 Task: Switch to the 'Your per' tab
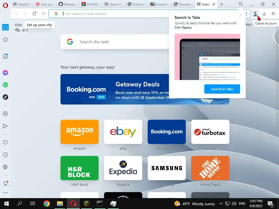pos(45,4)
